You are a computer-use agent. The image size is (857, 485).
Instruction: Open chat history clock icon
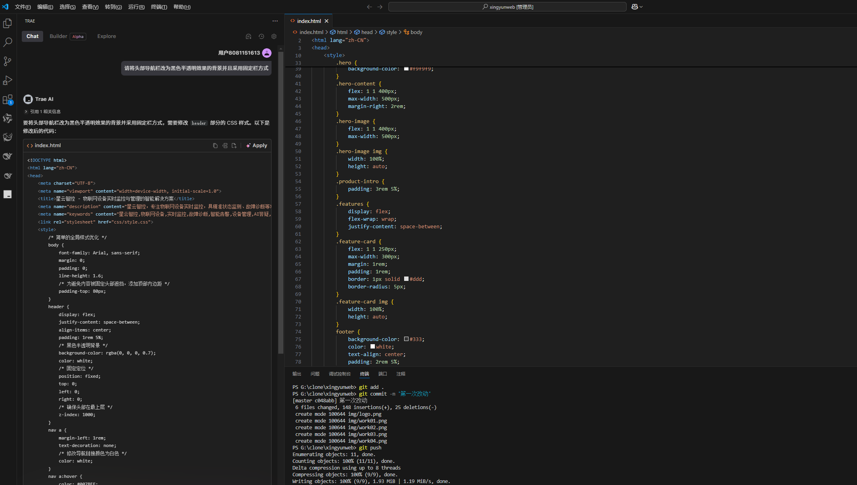click(x=261, y=36)
